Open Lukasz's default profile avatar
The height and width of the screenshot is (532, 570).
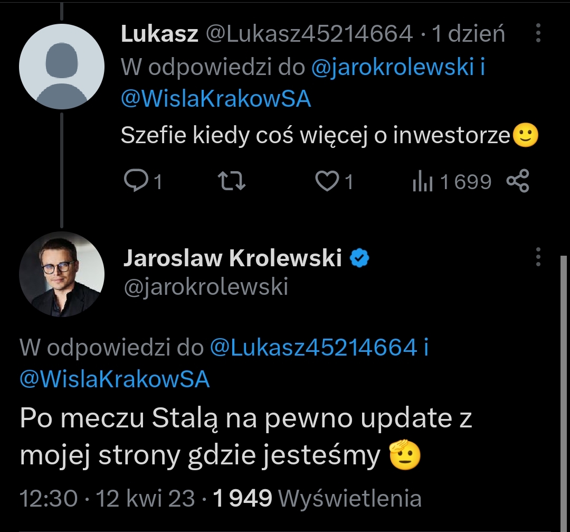coord(62,67)
